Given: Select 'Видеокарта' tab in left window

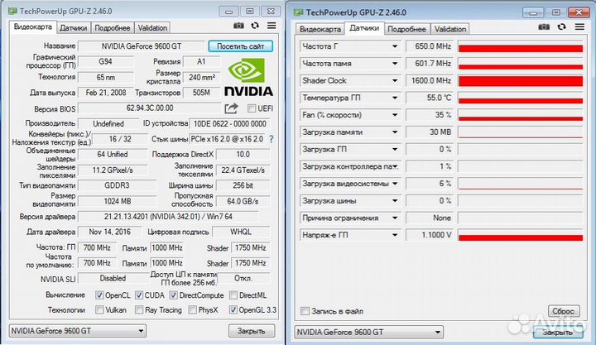Looking at the screenshot, I should click(32, 27).
